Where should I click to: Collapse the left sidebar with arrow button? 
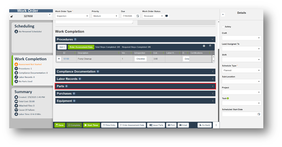(49, 15)
